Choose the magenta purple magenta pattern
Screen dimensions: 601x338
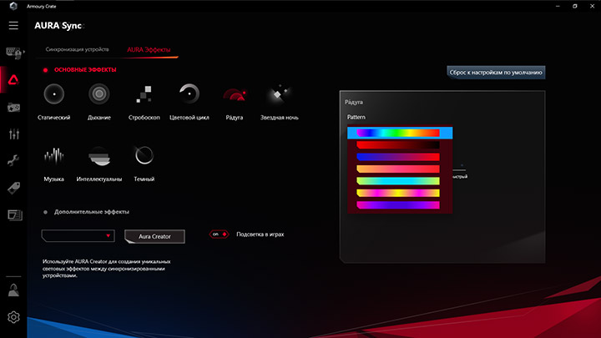click(x=398, y=205)
